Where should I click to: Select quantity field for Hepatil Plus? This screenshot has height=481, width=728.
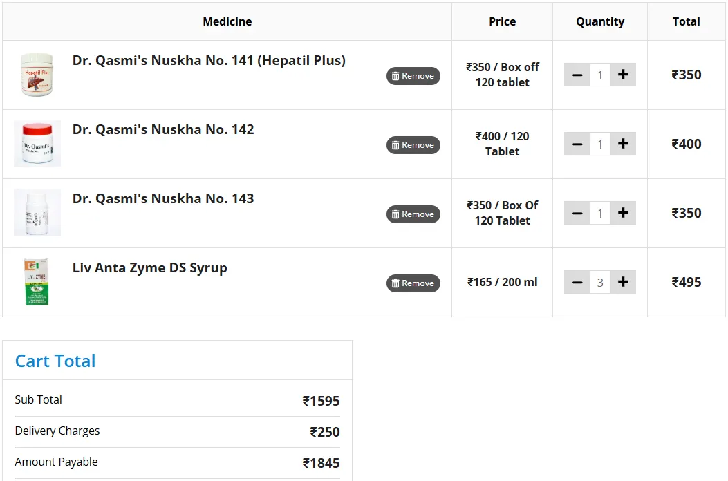600,75
